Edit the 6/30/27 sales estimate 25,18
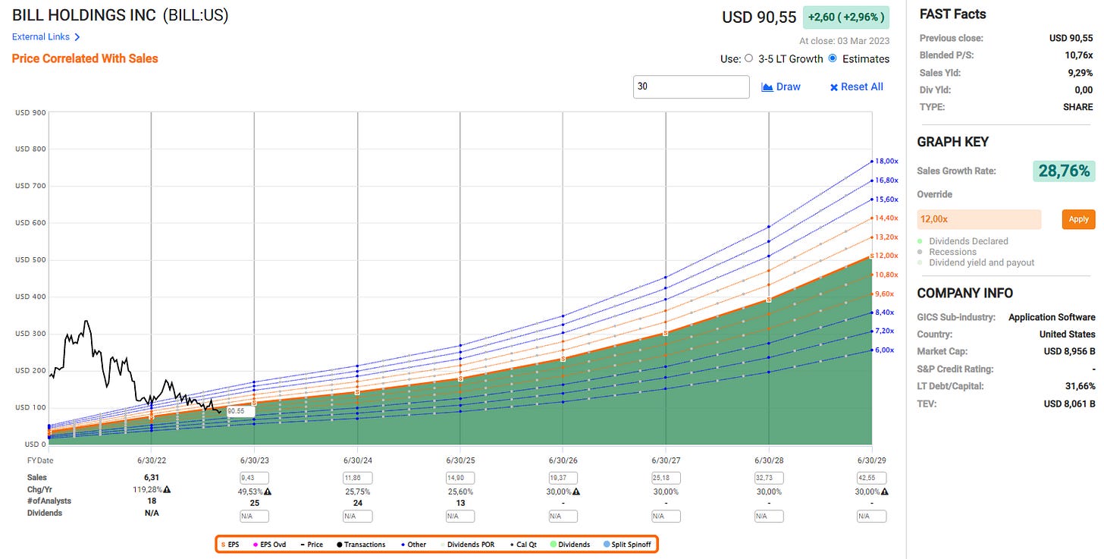This screenshot has height=559, width=1104. pos(666,478)
